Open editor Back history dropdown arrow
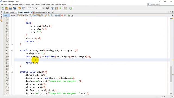 (23, 16)
